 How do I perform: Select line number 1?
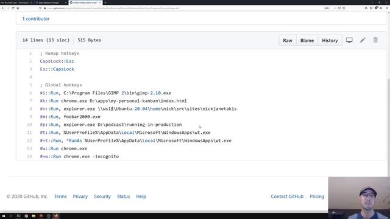coord(30,54)
